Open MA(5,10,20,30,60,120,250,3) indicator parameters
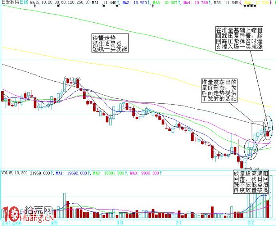The height and width of the screenshot is (226, 276). (x=60, y=2)
